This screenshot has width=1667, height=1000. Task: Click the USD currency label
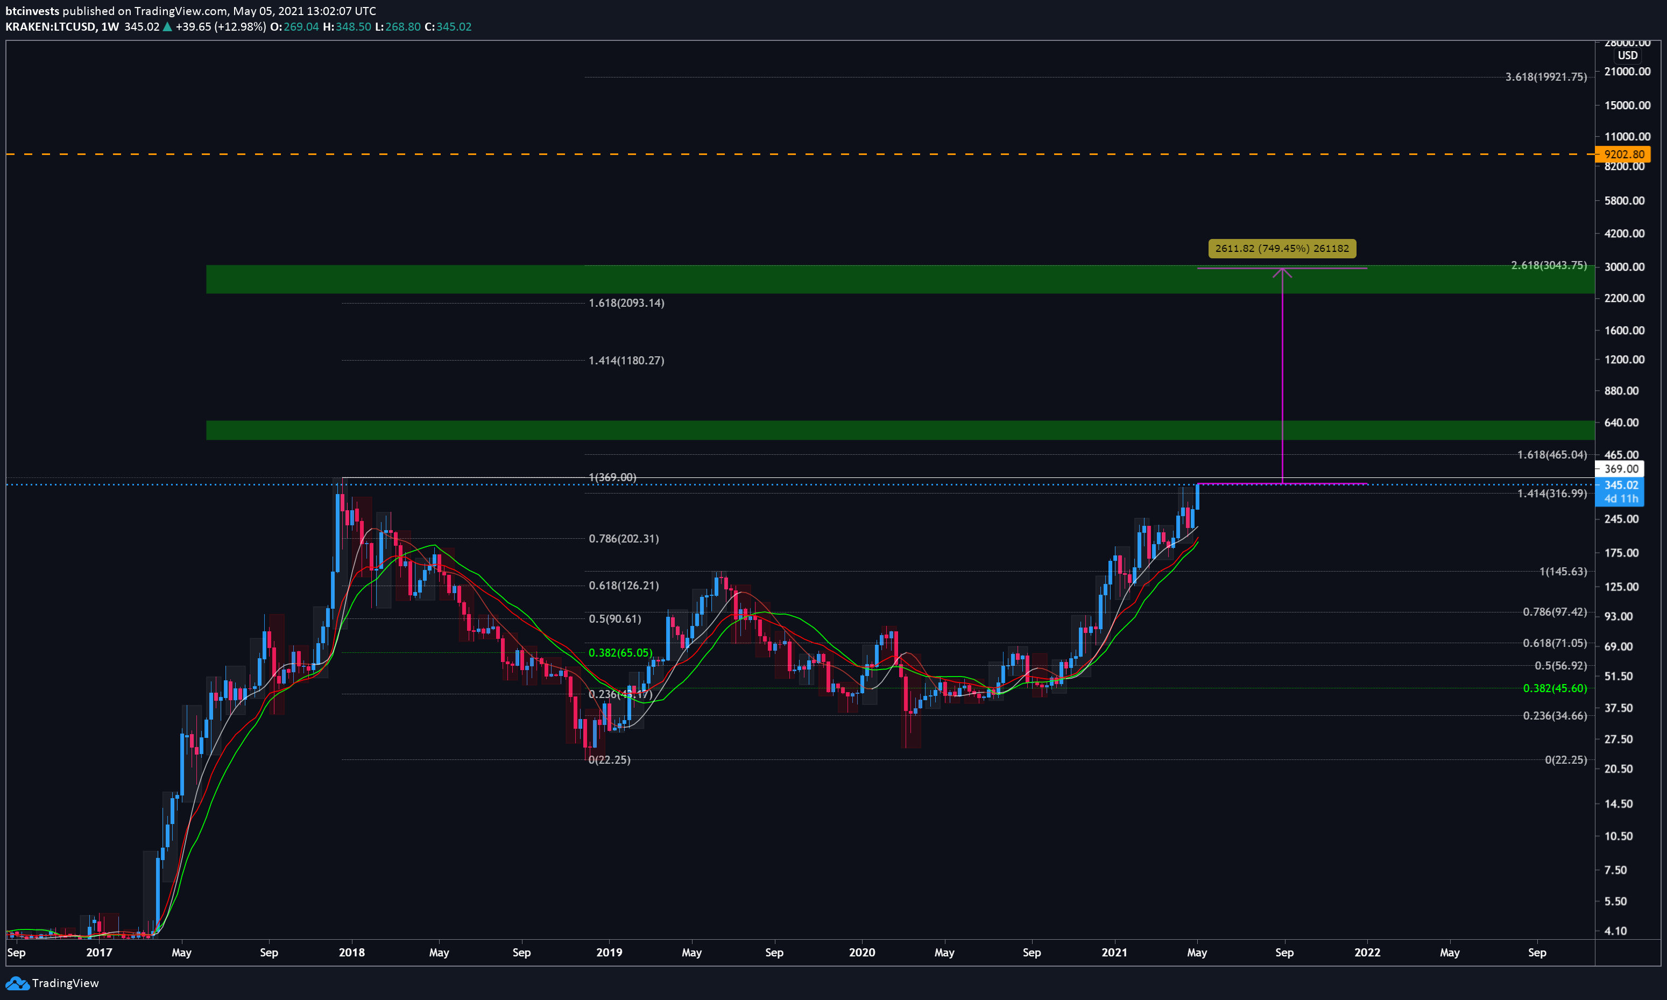(1627, 55)
